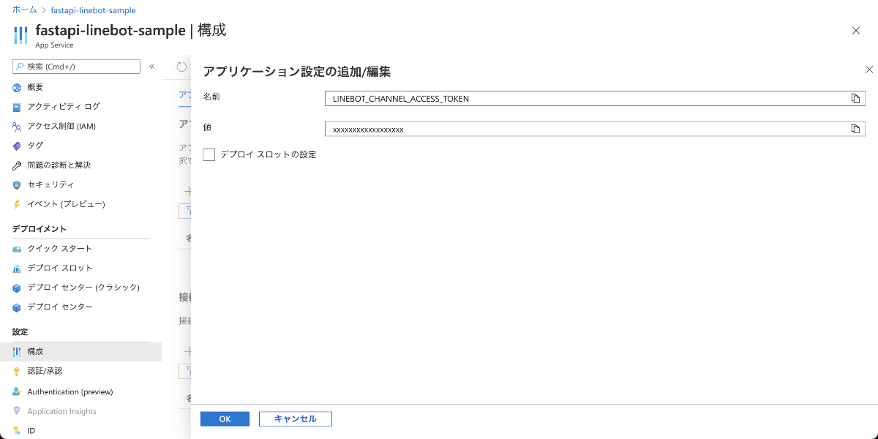
Task: Copy the 値 field value
Action: (855, 129)
